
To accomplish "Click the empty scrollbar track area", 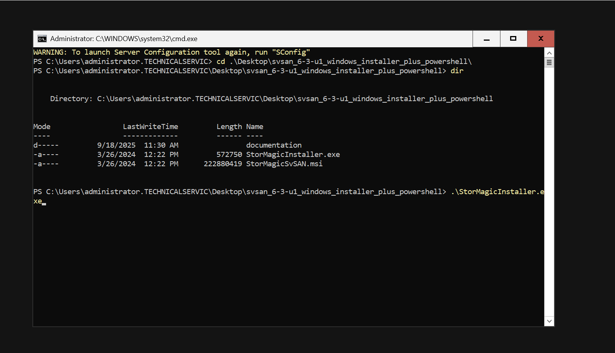I will click(x=549, y=191).
